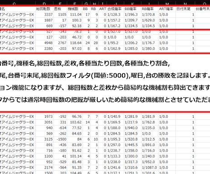This screenshot has width=210, height=174.
Task: Select the cell showing -1500
Action: coord(60,139)
